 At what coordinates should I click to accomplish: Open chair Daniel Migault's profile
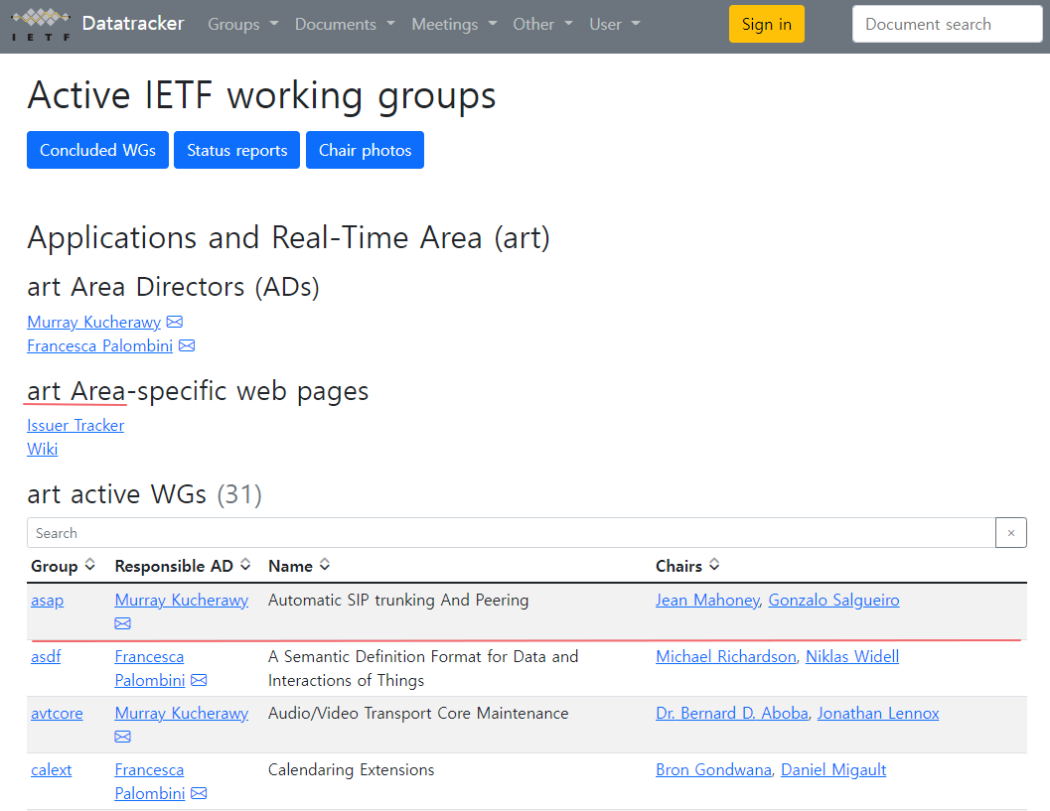(833, 769)
